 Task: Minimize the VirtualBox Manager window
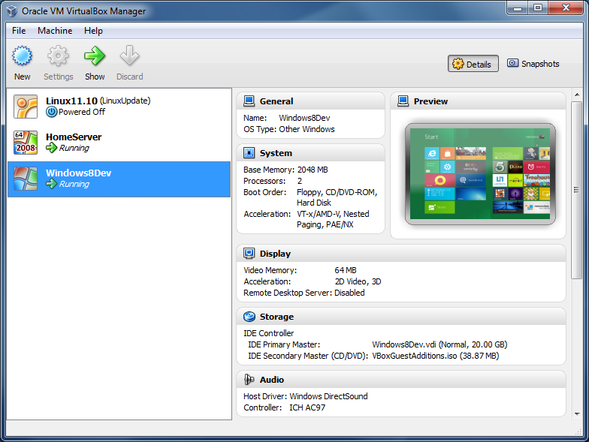coord(518,8)
